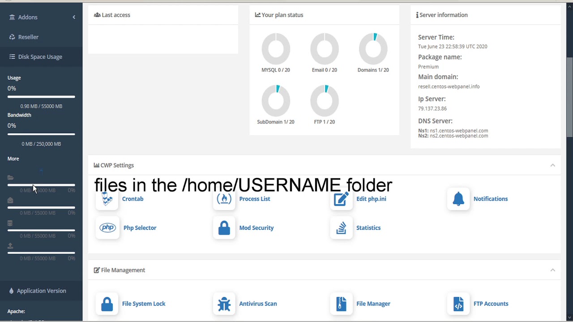The height and width of the screenshot is (322, 573).
Task: Click server IP 79.137.23.86
Action: coord(432,109)
